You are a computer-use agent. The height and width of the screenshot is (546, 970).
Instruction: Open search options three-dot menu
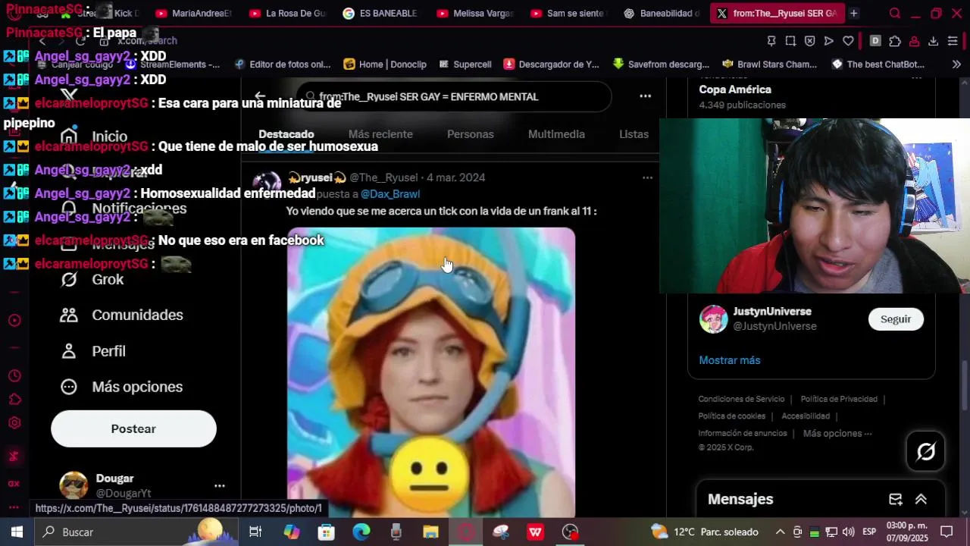(x=645, y=96)
